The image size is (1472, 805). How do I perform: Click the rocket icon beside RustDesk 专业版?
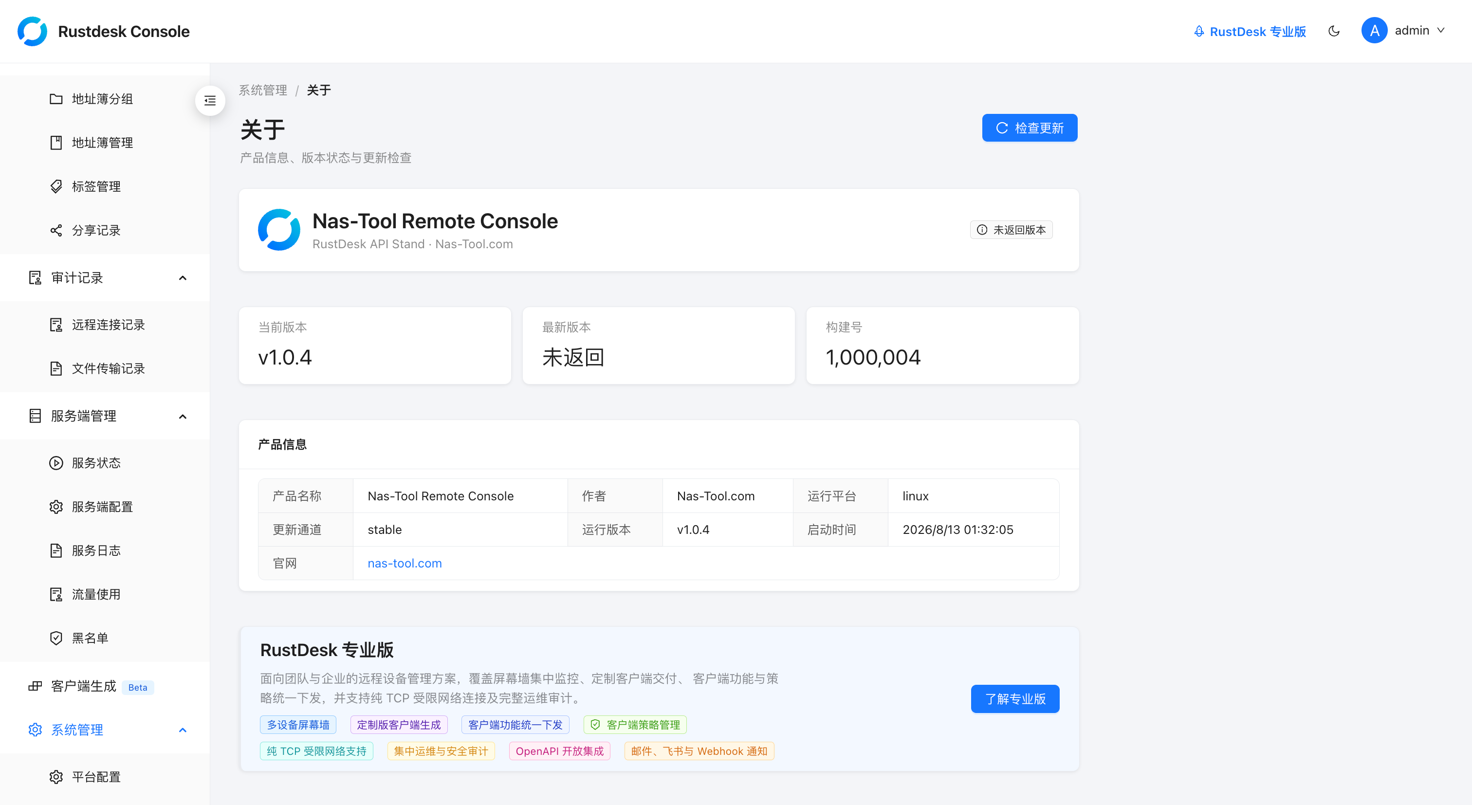coord(1199,32)
